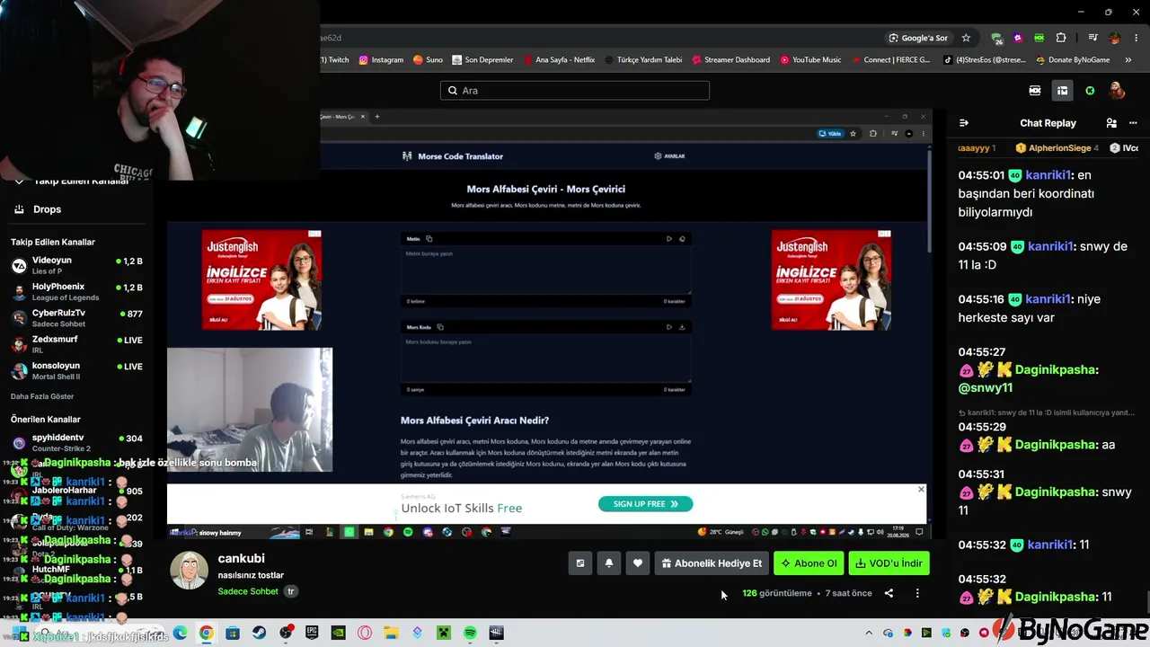Open the Videoyun channel
This screenshot has height=647, width=1150.
(76, 265)
